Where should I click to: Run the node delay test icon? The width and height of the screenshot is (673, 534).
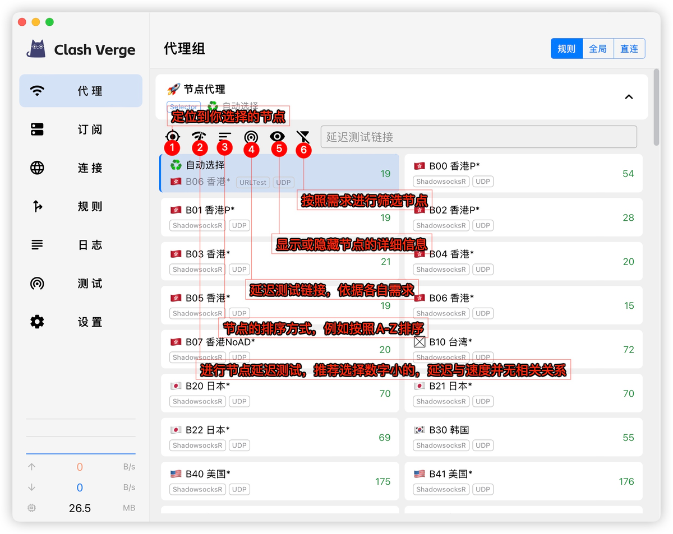(199, 136)
